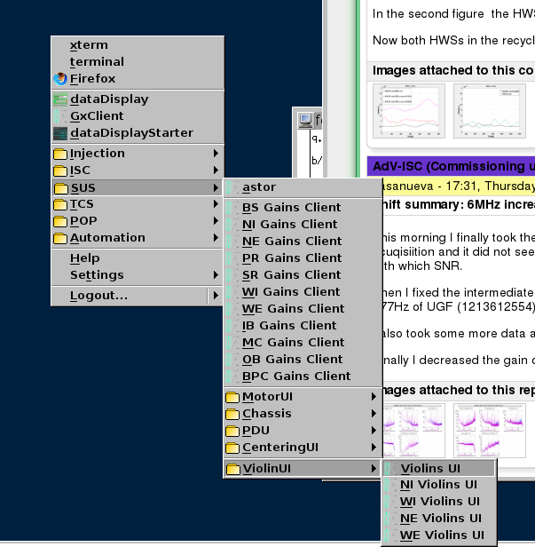Image resolution: width=535 pixels, height=547 pixels.
Task: Click the dataDisplay application icon
Action: pyautogui.click(x=60, y=99)
